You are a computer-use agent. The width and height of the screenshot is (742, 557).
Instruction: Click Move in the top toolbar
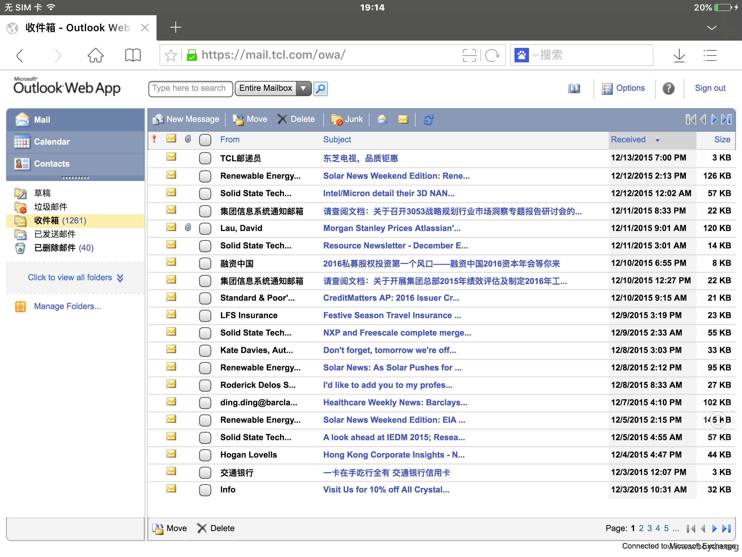tap(250, 119)
